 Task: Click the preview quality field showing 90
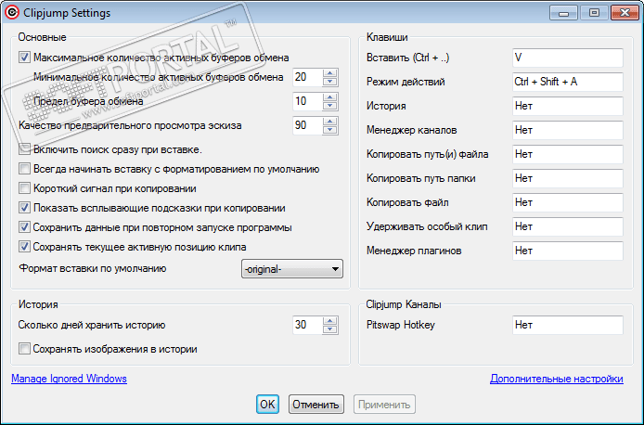click(x=307, y=125)
